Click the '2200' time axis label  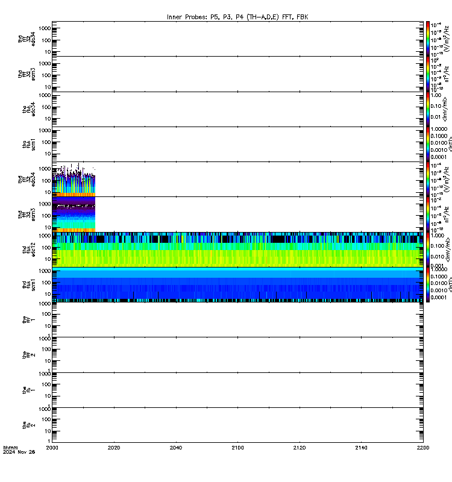coord(423,448)
